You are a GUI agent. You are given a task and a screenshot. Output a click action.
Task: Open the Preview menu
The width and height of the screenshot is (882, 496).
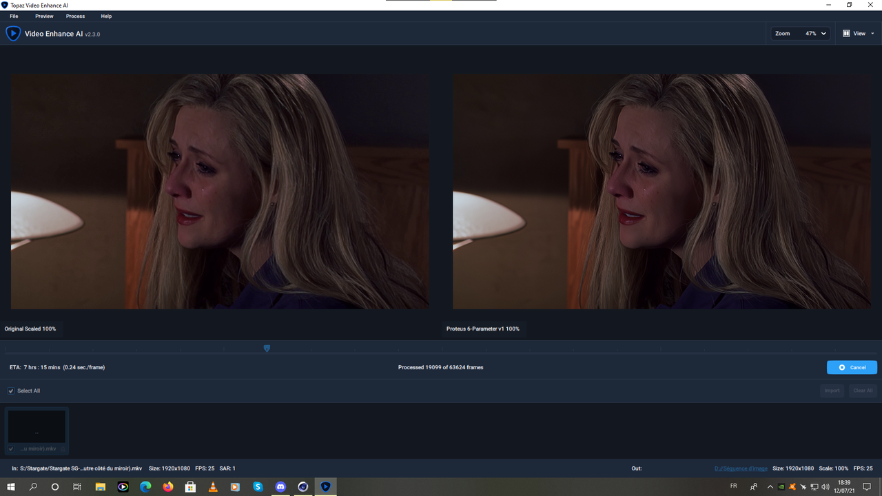44,16
